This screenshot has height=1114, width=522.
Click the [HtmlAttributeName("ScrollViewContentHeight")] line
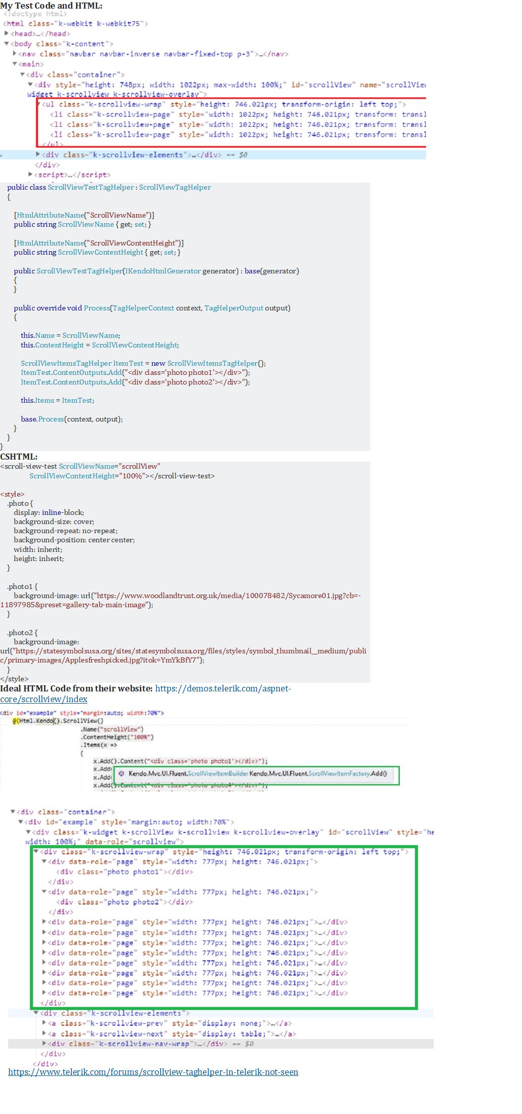pos(99,243)
